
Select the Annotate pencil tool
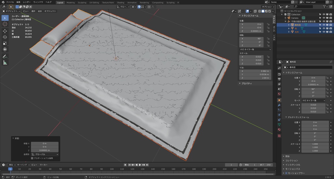[5, 57]
